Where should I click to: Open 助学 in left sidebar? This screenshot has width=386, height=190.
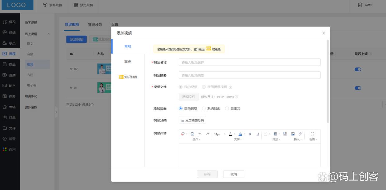click(x=10, y=86)
